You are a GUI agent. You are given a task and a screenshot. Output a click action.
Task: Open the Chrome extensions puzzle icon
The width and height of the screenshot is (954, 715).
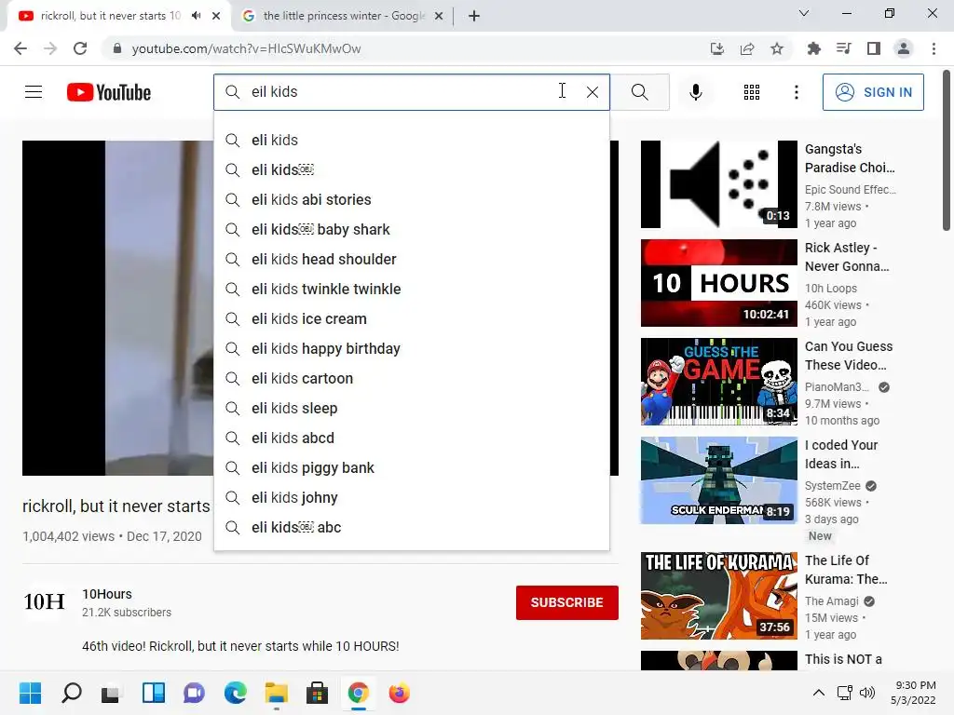click(x=813, y=48)
